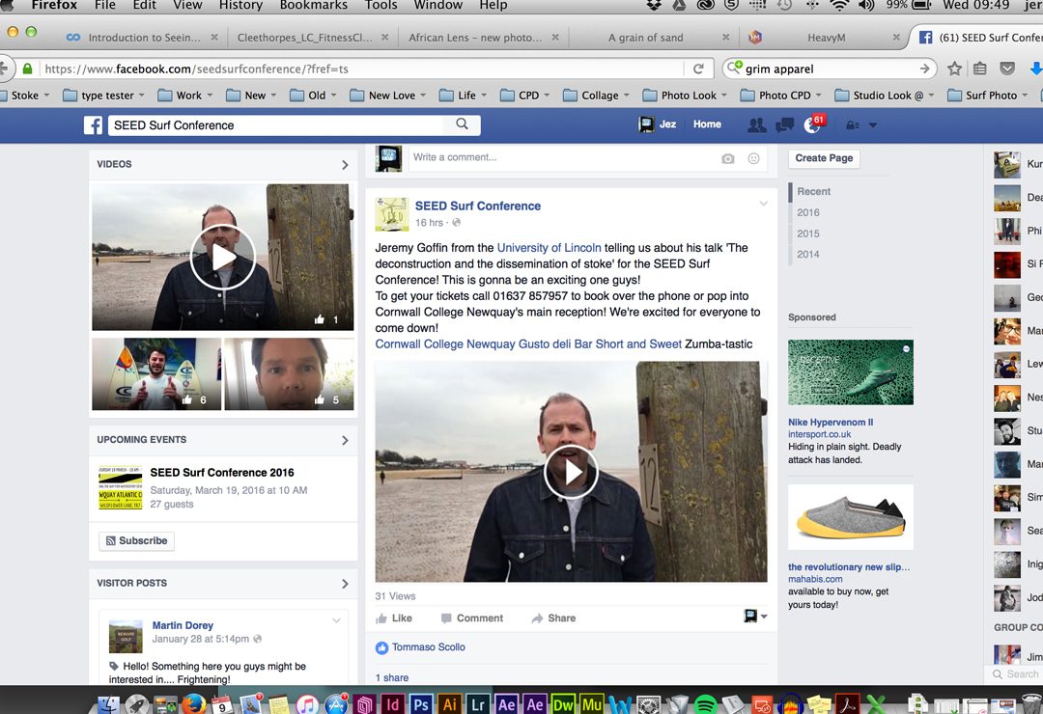Bookmark this page with the star icon

click(954, 69)
